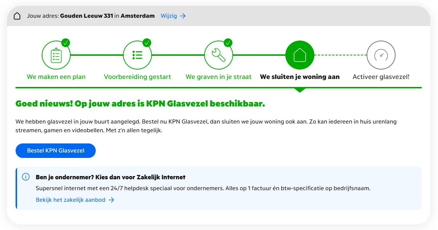This screenshot has width=438, height=230.
Task: Select the 'Voorbereiding gestart' step label
Action: tap(137, 77)
